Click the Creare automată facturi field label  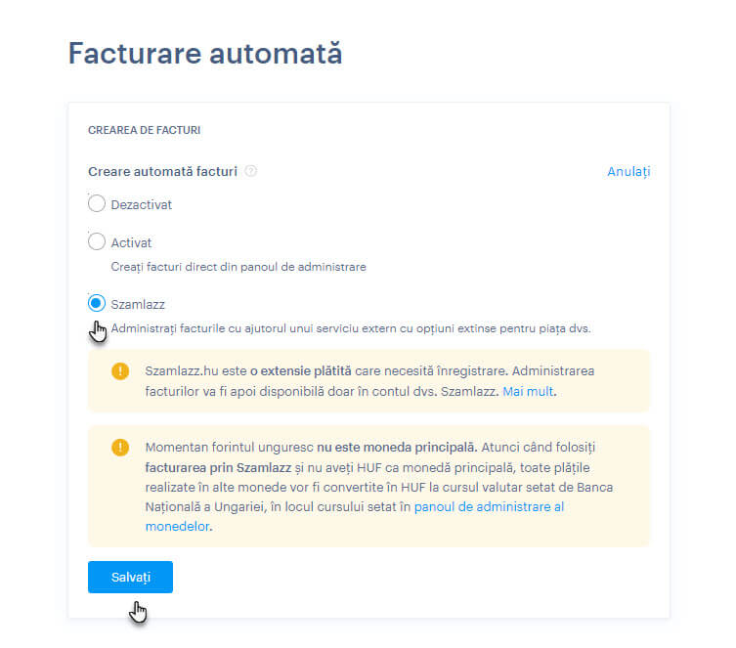162,172
